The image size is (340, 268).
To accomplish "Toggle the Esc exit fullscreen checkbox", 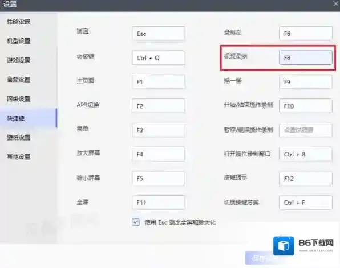I will [x=136, y=222].
